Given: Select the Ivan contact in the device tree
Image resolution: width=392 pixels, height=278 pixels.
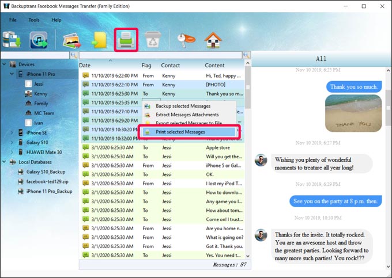Looking at the screenshot, I should pyautogui.click(x=38, y=123).
